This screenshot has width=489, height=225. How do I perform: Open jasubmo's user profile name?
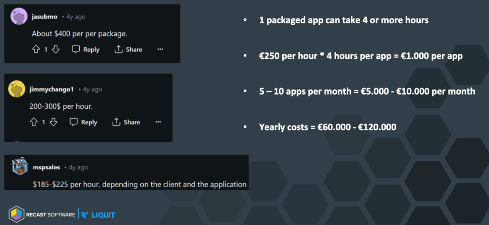tap(44, 17)
